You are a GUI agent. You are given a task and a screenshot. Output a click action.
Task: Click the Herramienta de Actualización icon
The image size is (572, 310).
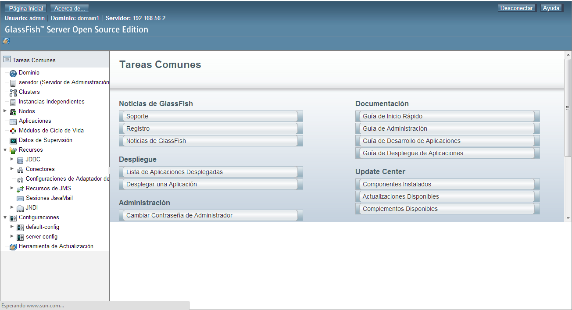13,247
